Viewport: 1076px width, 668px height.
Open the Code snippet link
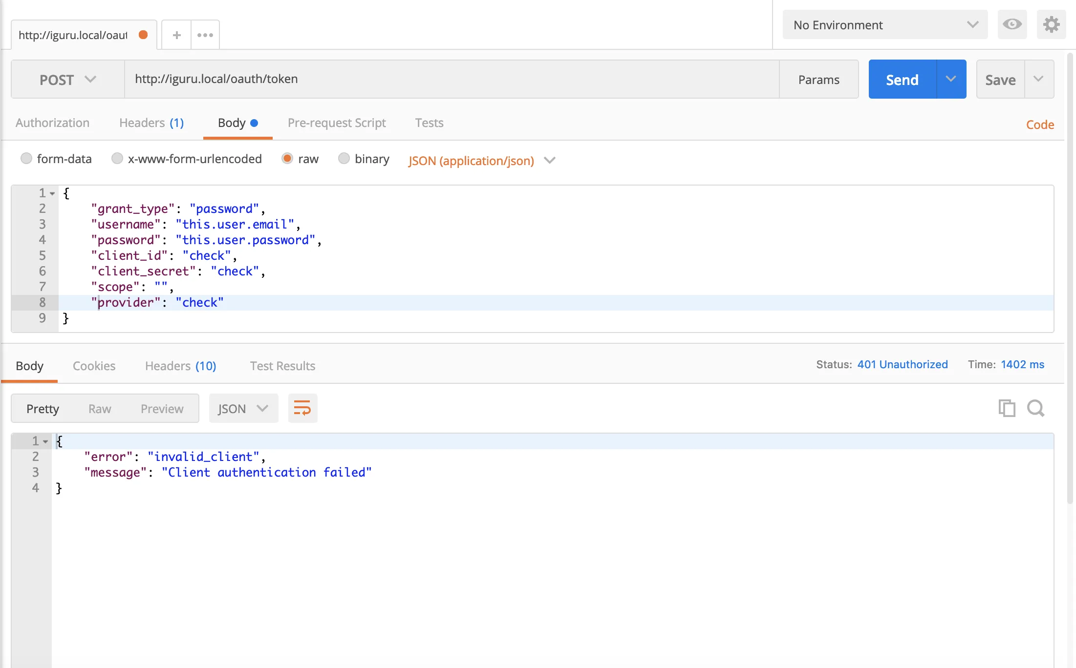(1040, 125)
